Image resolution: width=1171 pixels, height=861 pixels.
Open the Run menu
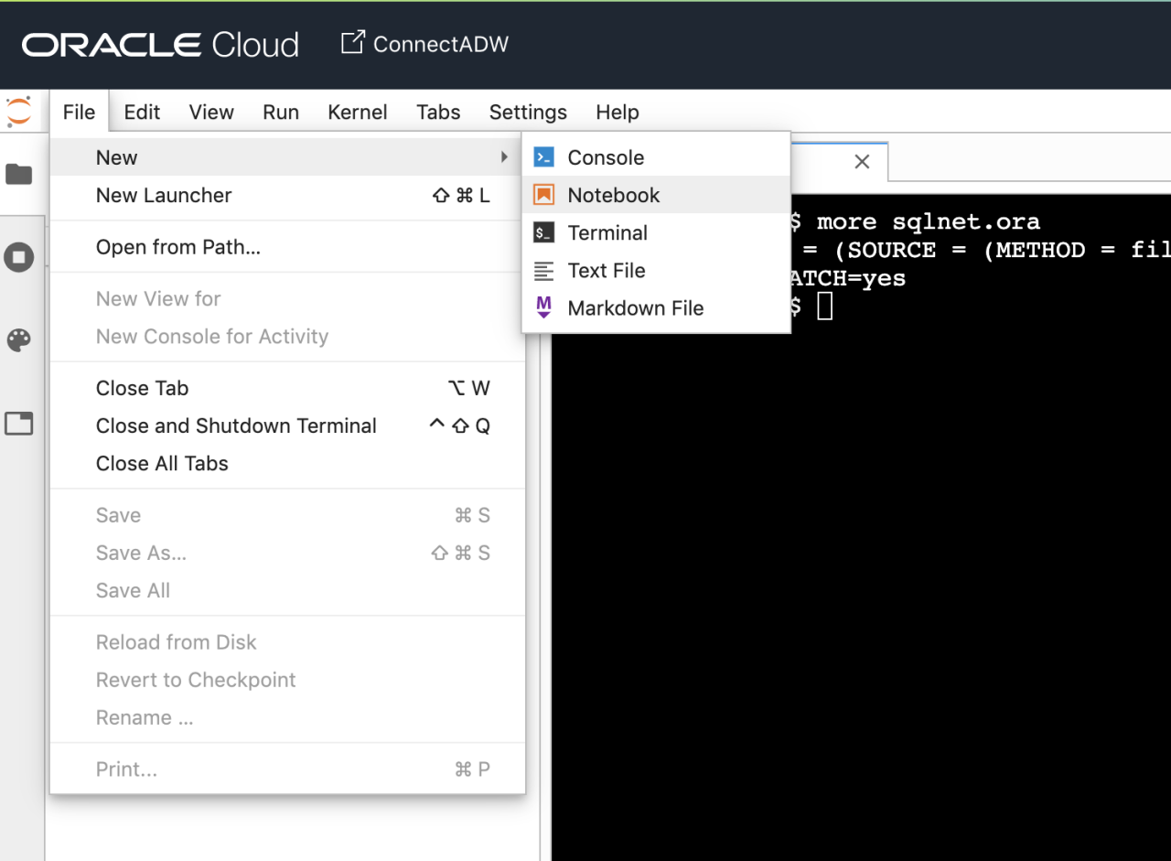[281, 112]
